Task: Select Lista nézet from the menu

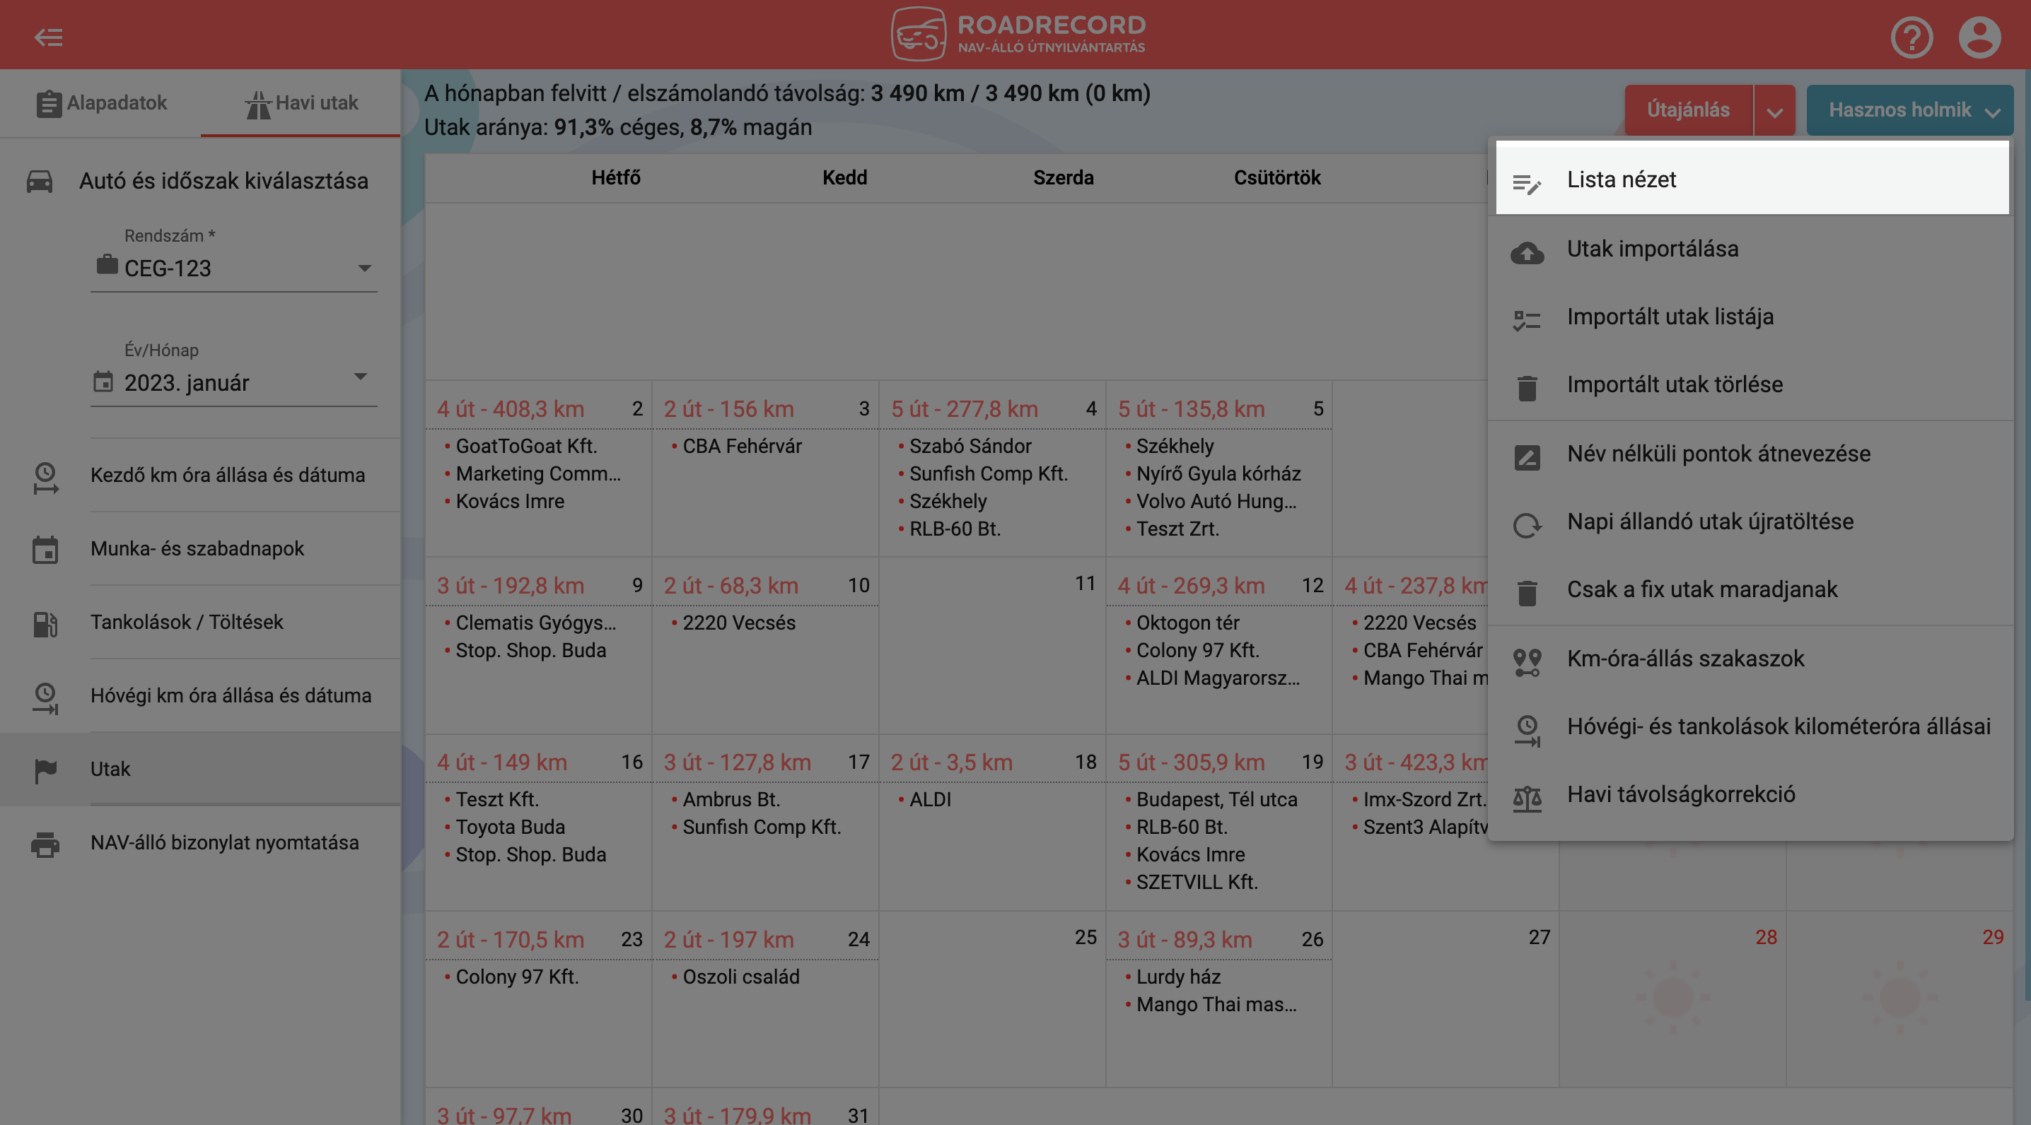Action: [1752, 179]
